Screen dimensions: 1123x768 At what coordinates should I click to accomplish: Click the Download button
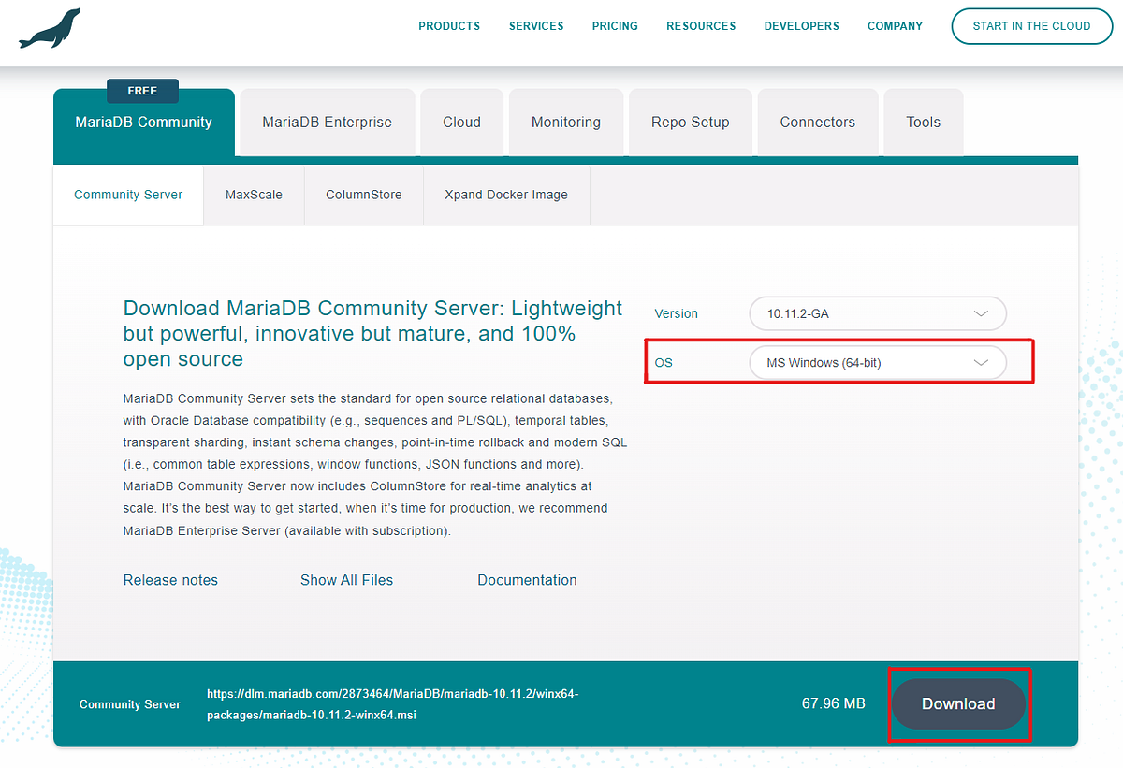click(x=957, y=703)
